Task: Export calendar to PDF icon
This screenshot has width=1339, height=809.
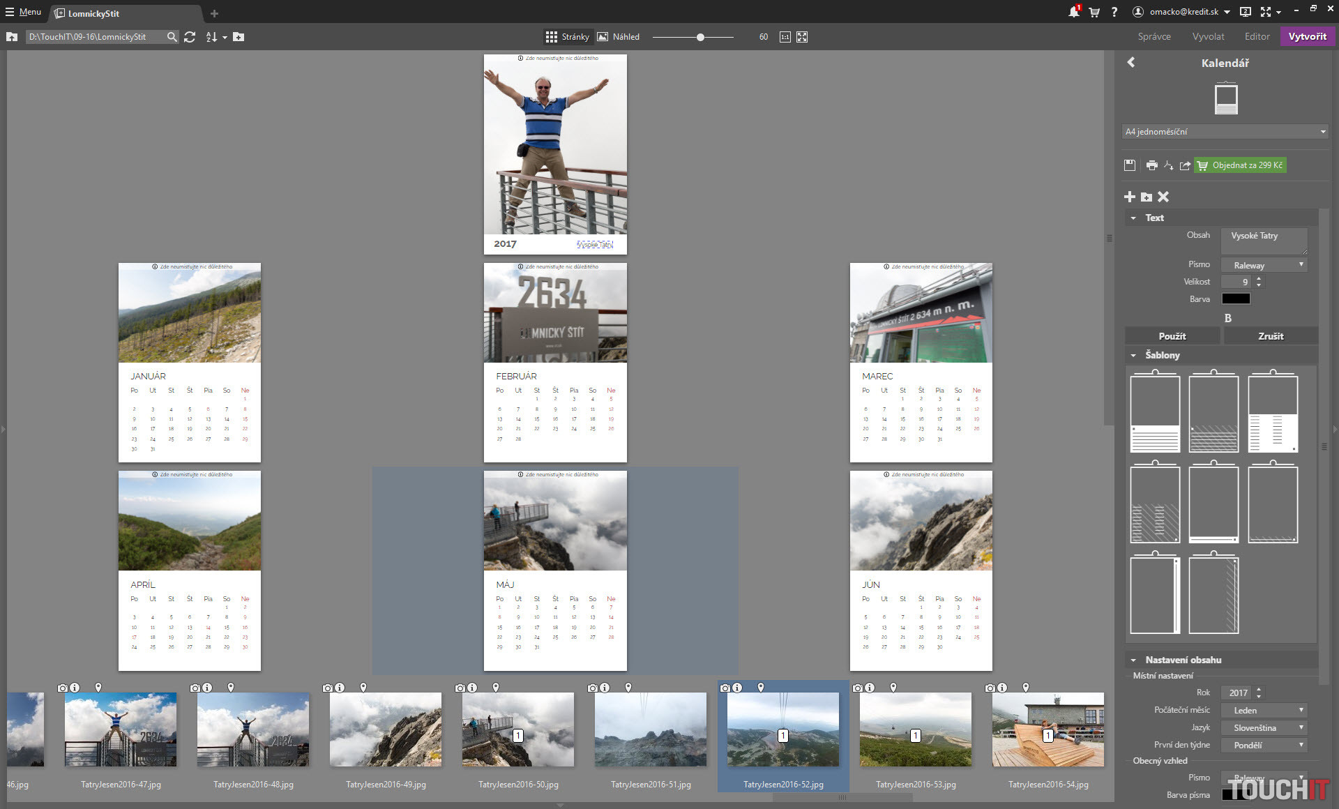Action: tap(1168, 165)
